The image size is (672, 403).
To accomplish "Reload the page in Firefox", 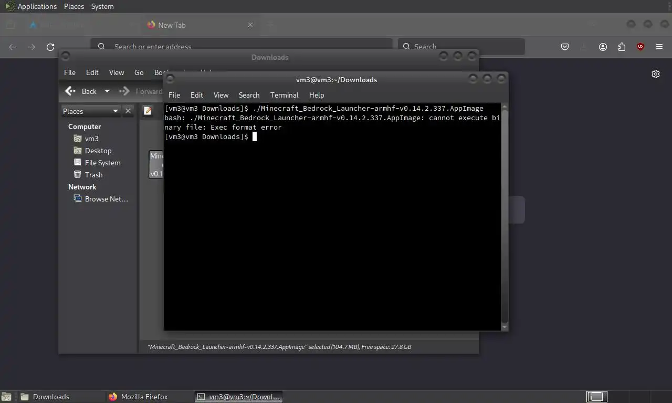I will [x=50, y=47].
